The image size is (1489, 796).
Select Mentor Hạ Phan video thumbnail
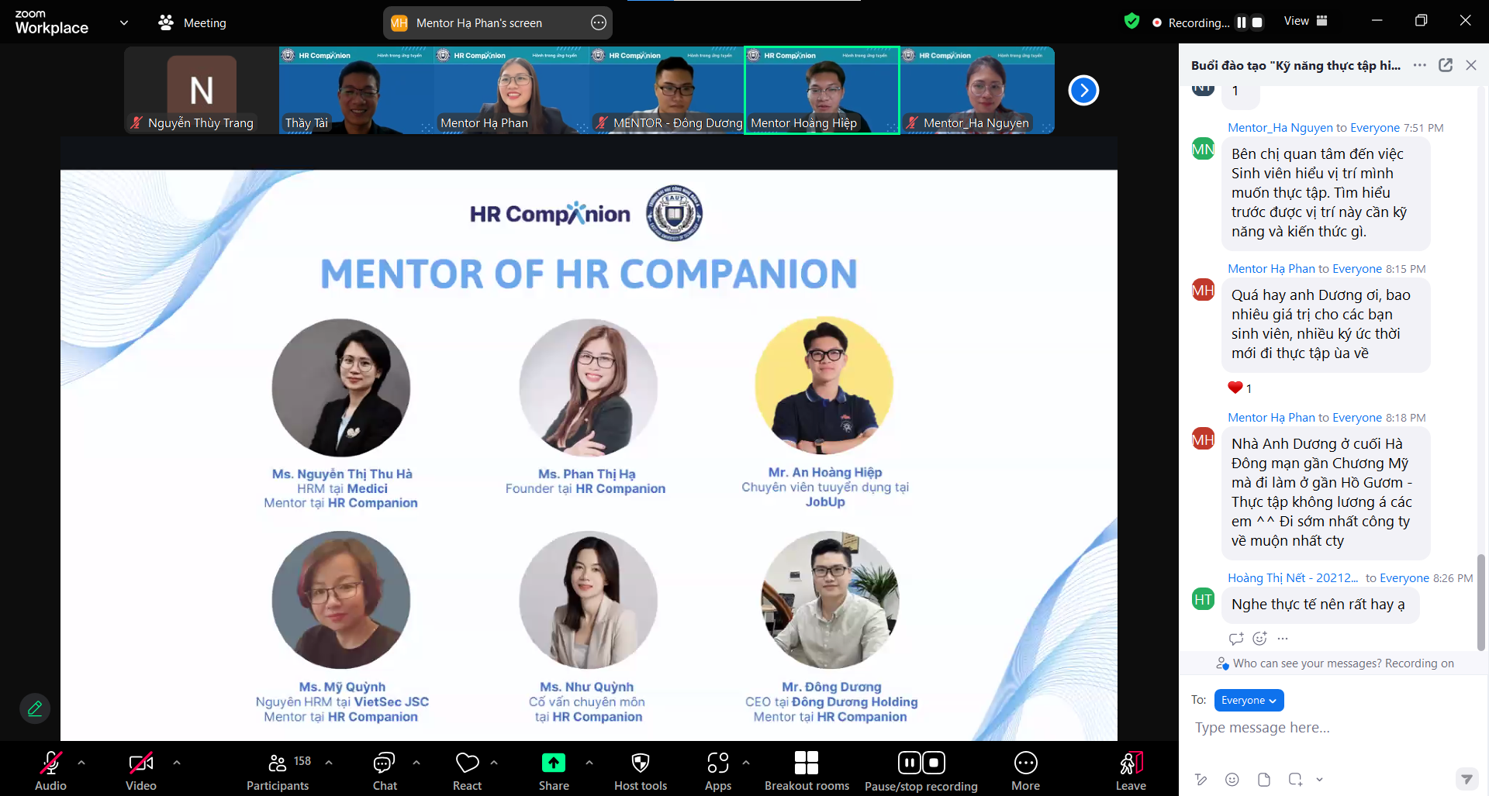(x=512, y=90)
